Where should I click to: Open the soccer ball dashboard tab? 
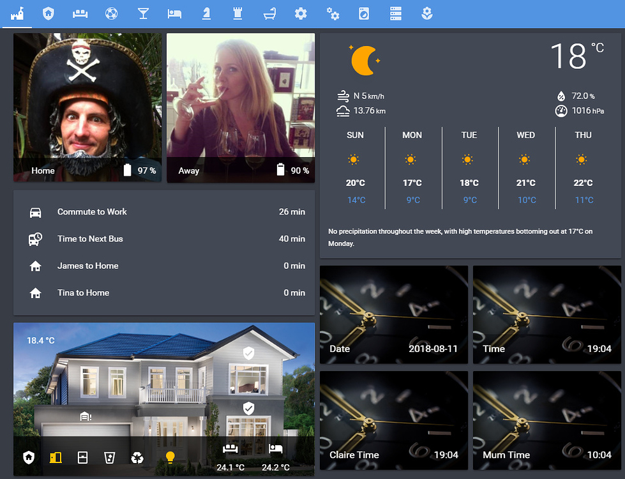click(112, 13)
